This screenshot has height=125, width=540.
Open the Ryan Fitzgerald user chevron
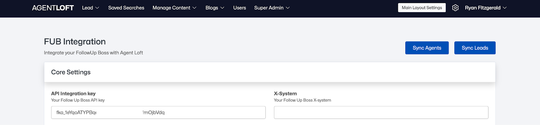click(x=505, y=8)
